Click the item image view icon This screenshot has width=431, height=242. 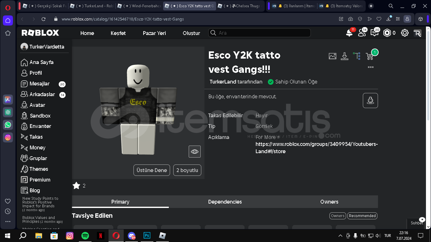pyautogui.click(x=333, y=56)
